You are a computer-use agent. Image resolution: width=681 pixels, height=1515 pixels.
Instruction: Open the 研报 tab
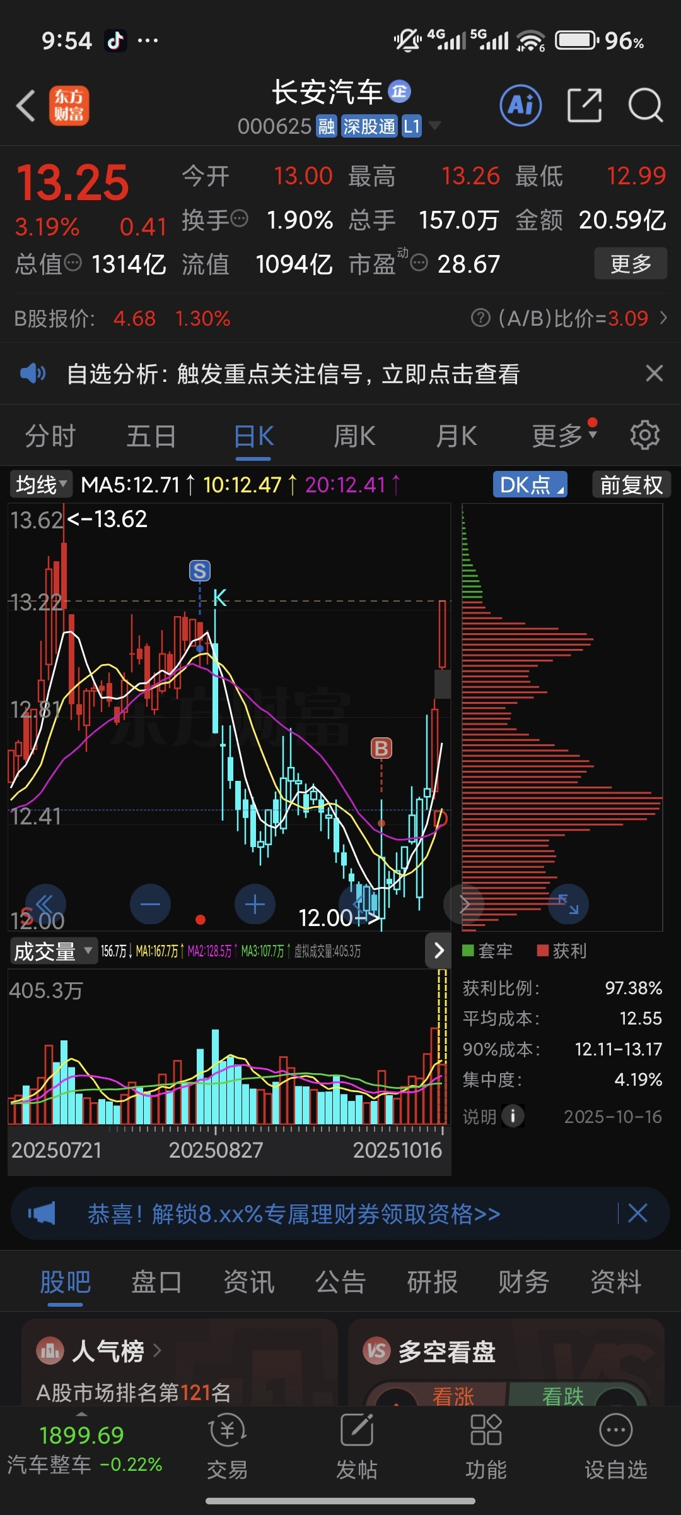(x=433, y=1282)
